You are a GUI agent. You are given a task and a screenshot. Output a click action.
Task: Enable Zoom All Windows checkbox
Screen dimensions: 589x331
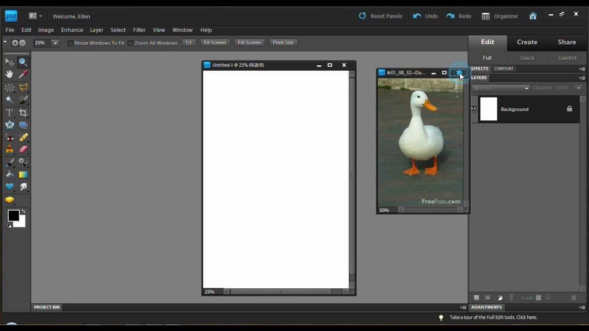click(130, 43)
